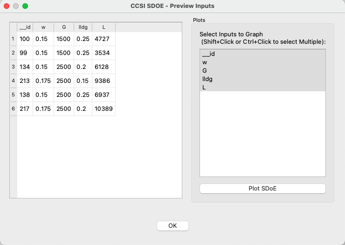Click the G cell in row 3 showing 2500
This screenshot has height=245, width=345.
[64, 67]
